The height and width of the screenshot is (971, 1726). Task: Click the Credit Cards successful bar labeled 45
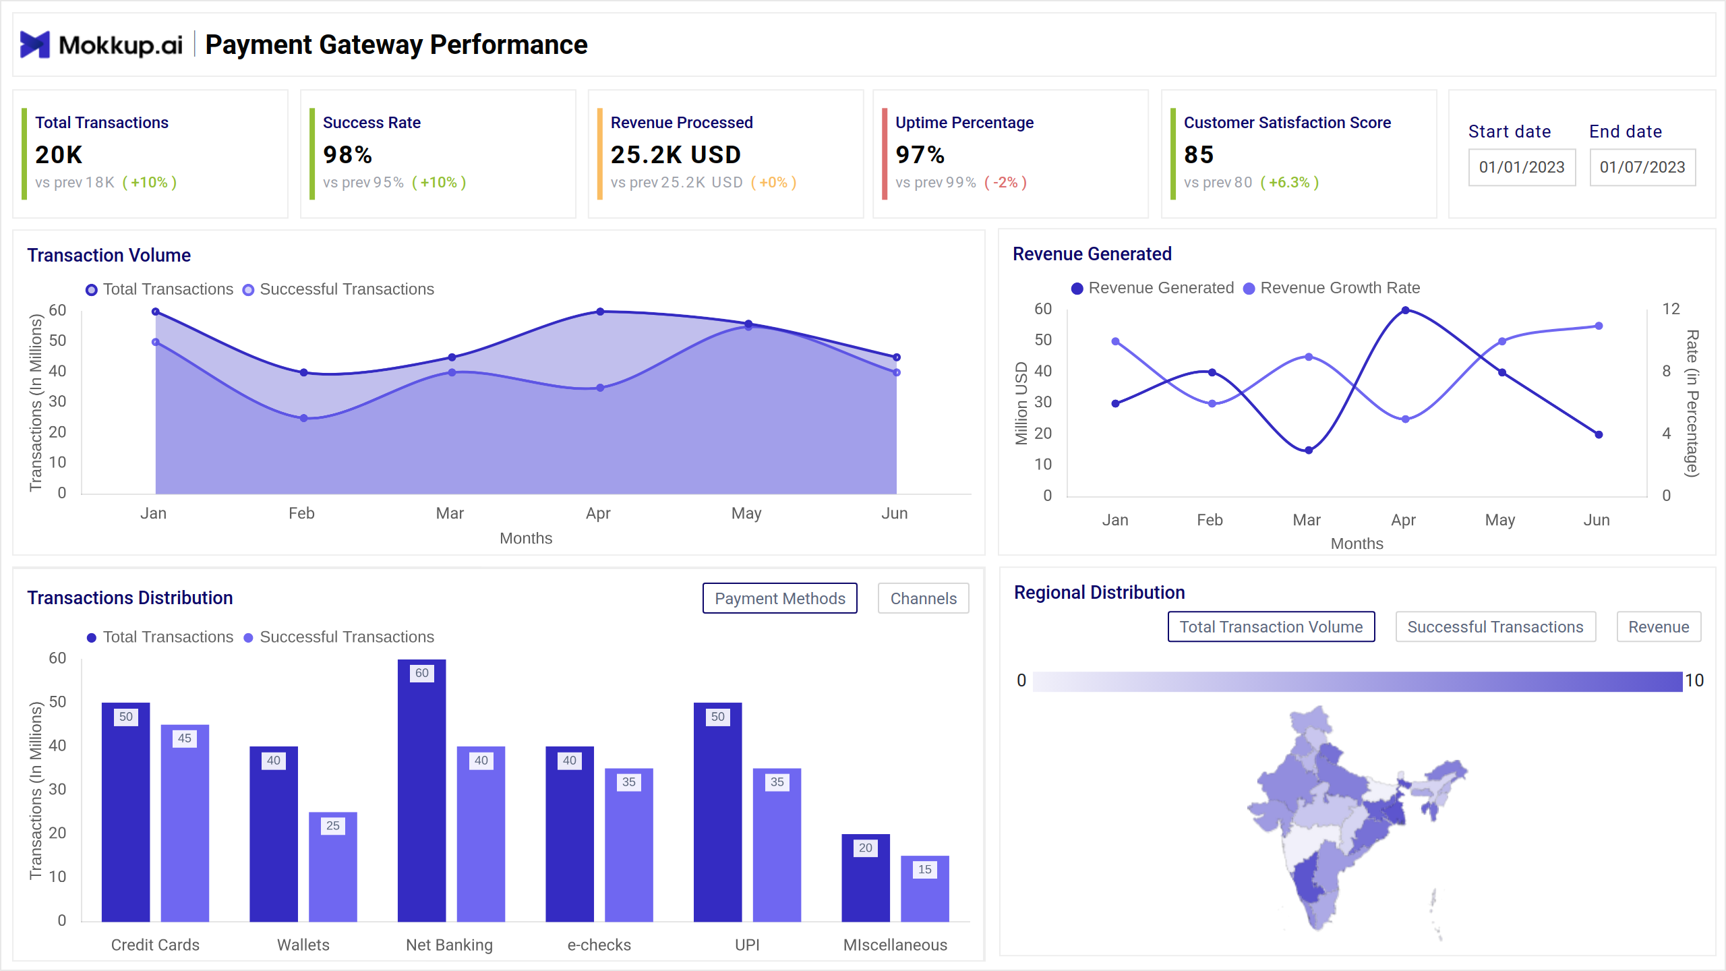pyautogui.click(x=185, y=823)
